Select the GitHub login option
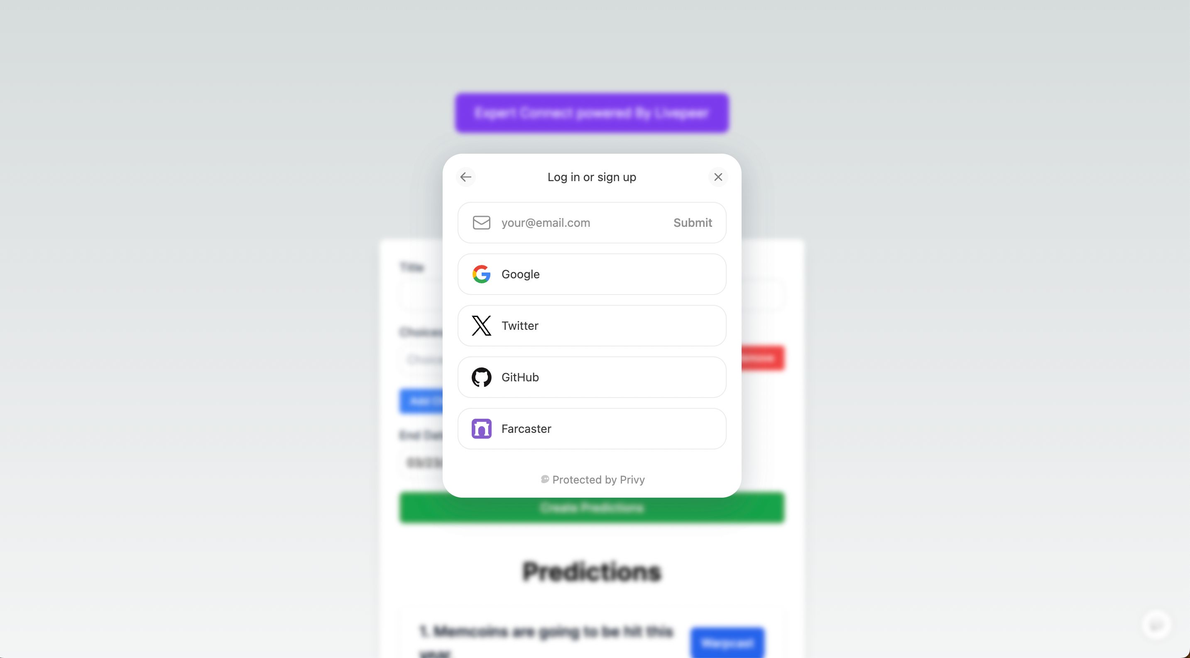Viewport: 1190px width, 658px height. (592, 377)
